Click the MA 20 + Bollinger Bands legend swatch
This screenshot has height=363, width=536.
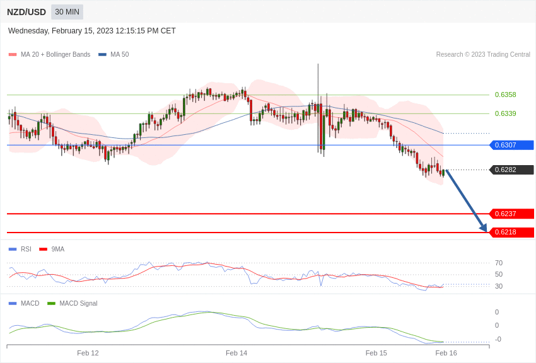coord(13,55)
